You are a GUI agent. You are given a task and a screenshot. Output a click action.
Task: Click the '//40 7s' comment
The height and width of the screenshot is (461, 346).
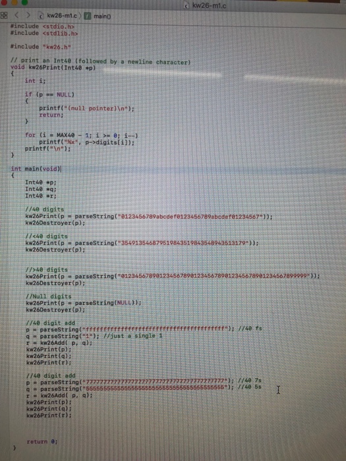(x=250, y=381)
